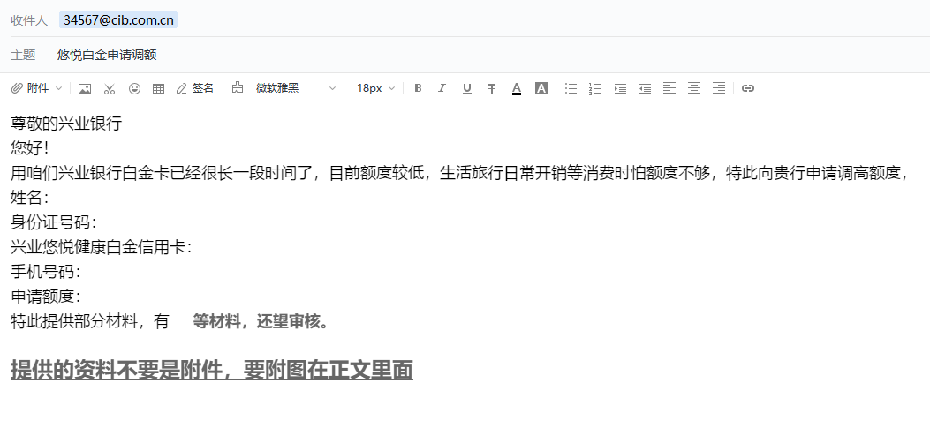Image resolution: width=930 pixels, height=428 pixels.
Task: Click the line 尊敬的兴业银行 in body
Action: click(x=66, y=124)
